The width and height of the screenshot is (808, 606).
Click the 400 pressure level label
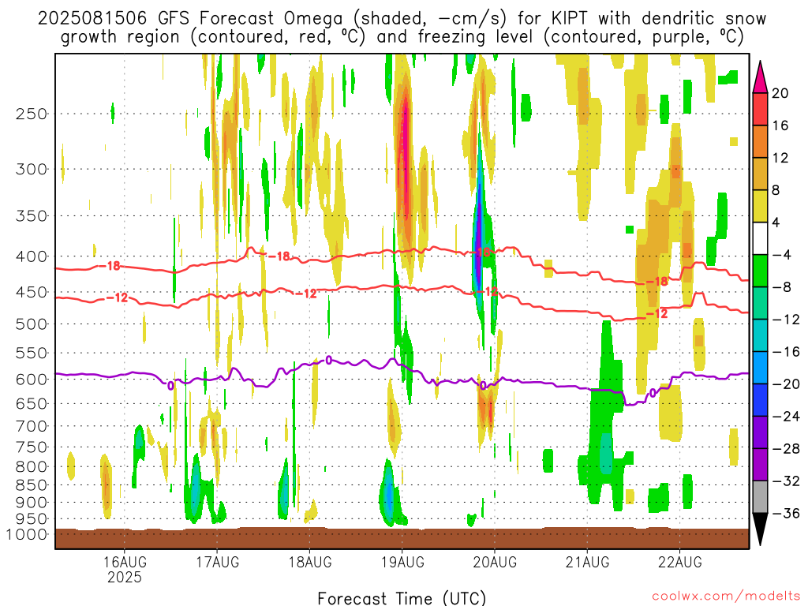[x=32, y=256]
